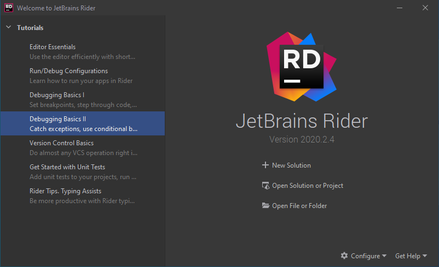This screenshot has height=267, width=439.
Task: Click Open File or Folder text
Action: pyautogui.click(x=299, y=206)
